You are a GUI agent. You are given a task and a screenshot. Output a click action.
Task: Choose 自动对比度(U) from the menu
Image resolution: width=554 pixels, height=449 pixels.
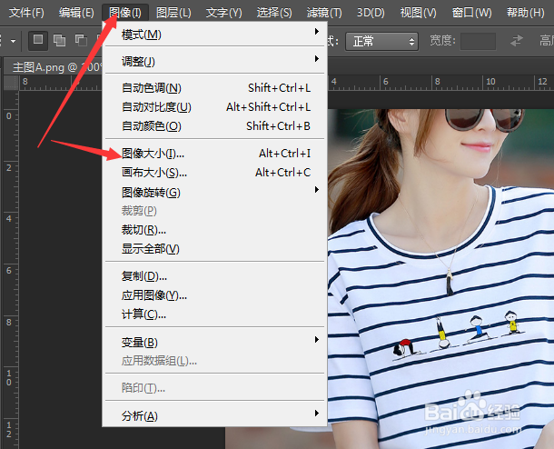click(x=215, y=106)
